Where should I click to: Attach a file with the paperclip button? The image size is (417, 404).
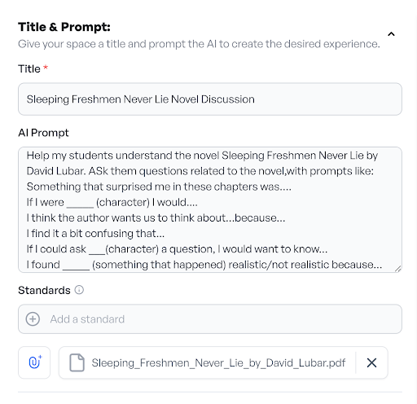coord(34,362)
